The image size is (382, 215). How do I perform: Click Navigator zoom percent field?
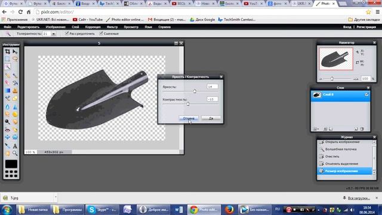coord(365,78)
